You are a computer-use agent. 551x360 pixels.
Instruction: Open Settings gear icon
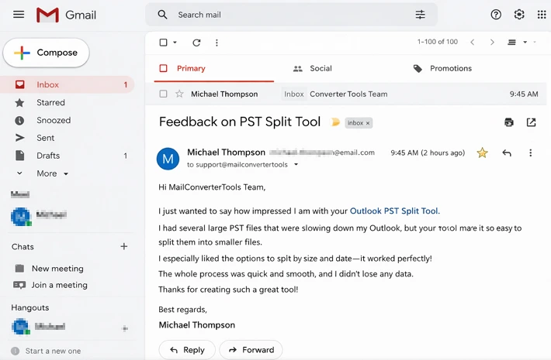(x=519, y=15)
